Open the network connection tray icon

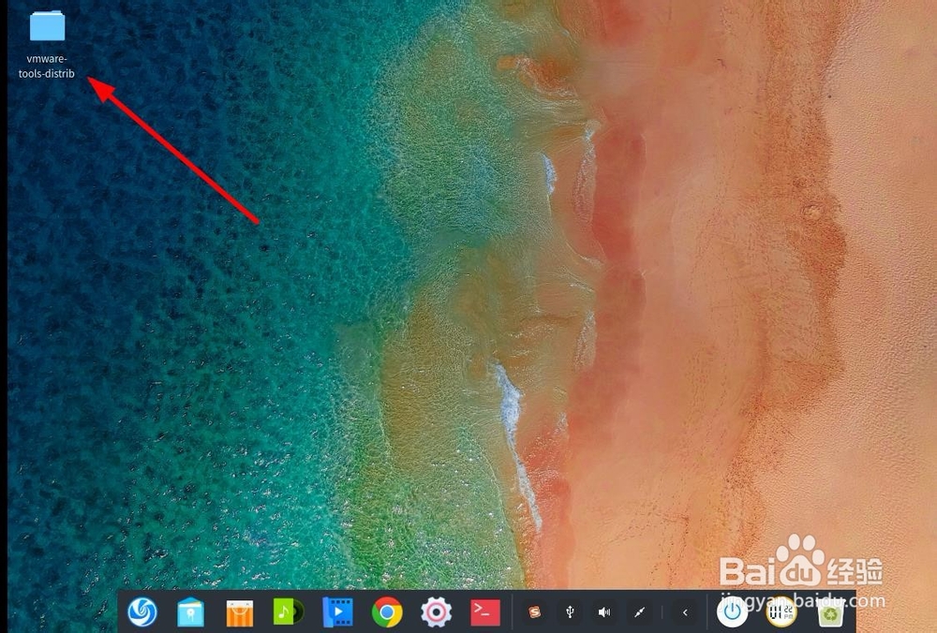pos(639,612)
